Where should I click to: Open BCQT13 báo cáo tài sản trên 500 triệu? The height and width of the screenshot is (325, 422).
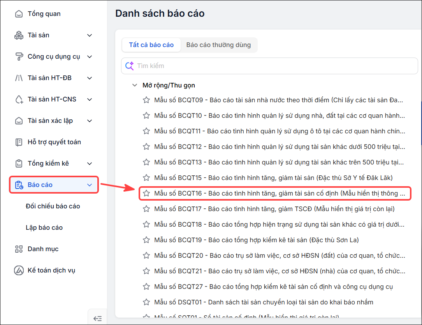click(279, 162)
